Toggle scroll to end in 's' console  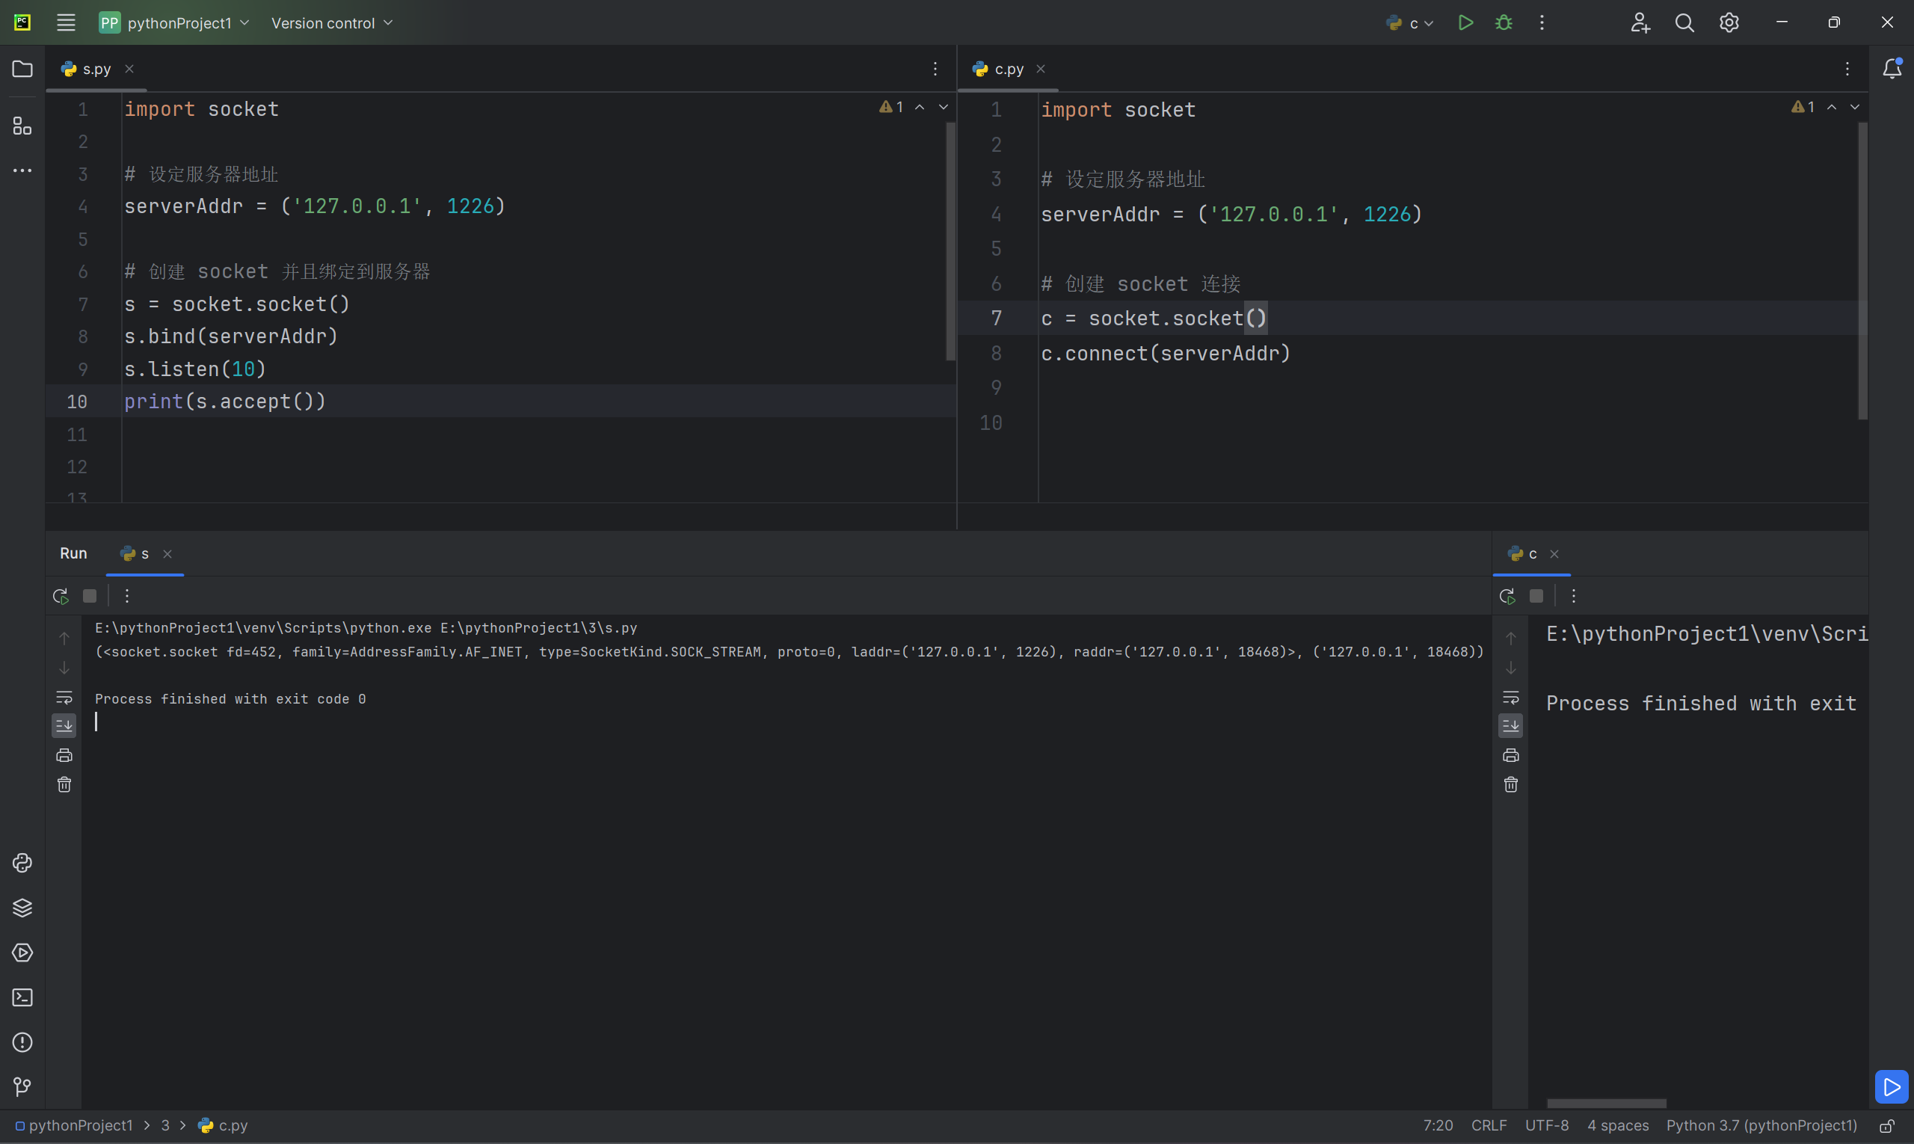click(x=64, y=725)
